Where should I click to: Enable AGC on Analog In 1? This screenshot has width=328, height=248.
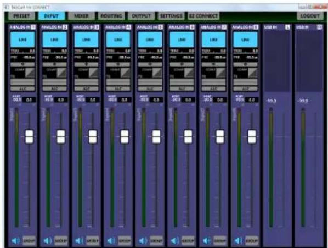tap(22, 89)
